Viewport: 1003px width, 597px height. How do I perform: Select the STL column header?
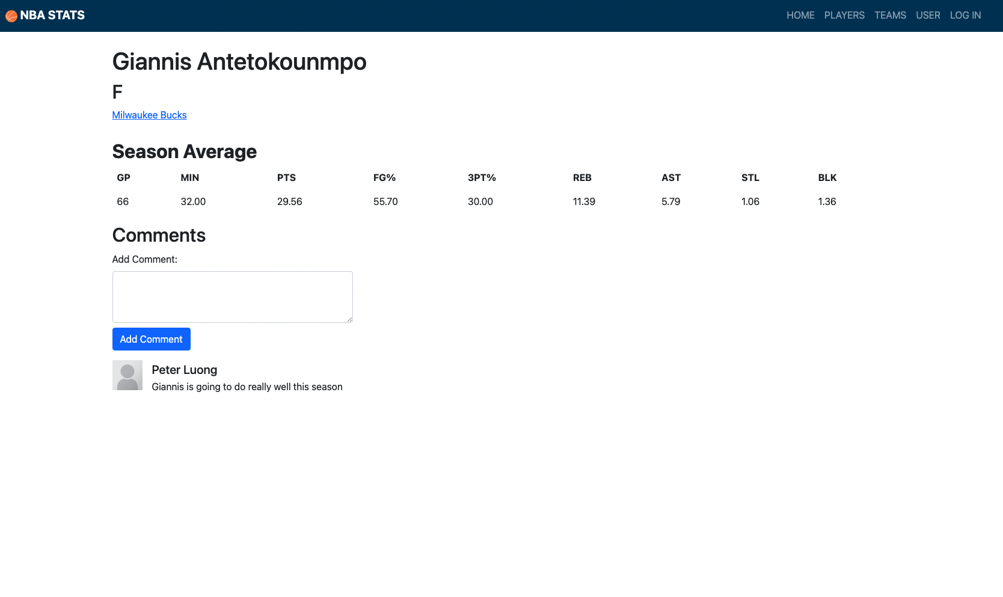[750, 177]
